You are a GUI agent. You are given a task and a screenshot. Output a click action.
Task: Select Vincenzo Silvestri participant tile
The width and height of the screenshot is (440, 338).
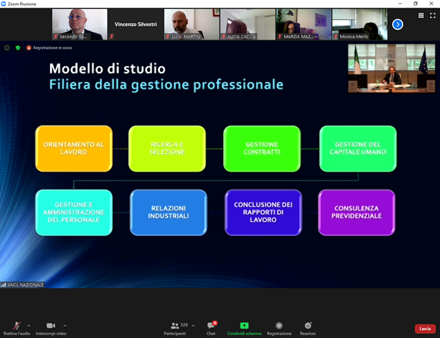coord(135,25)
